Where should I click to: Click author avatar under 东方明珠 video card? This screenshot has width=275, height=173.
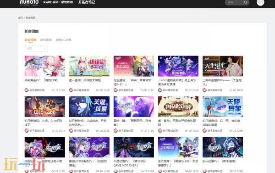pyautogui.click(x=27, y=131)
